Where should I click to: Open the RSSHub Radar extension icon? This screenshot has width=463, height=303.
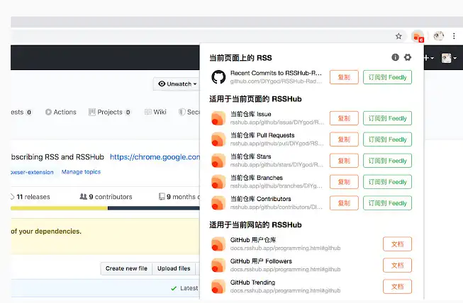tap(418, 37)
